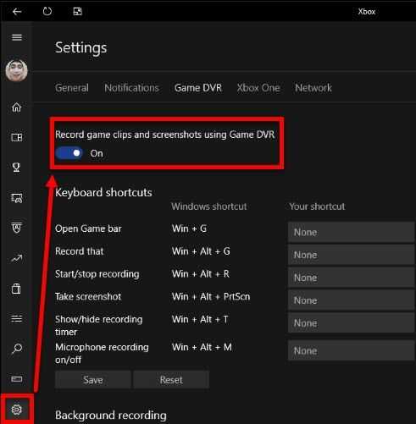Viewport: 416px width, 424px height.
Task: Switch to the Network tab
Action: 313,88
